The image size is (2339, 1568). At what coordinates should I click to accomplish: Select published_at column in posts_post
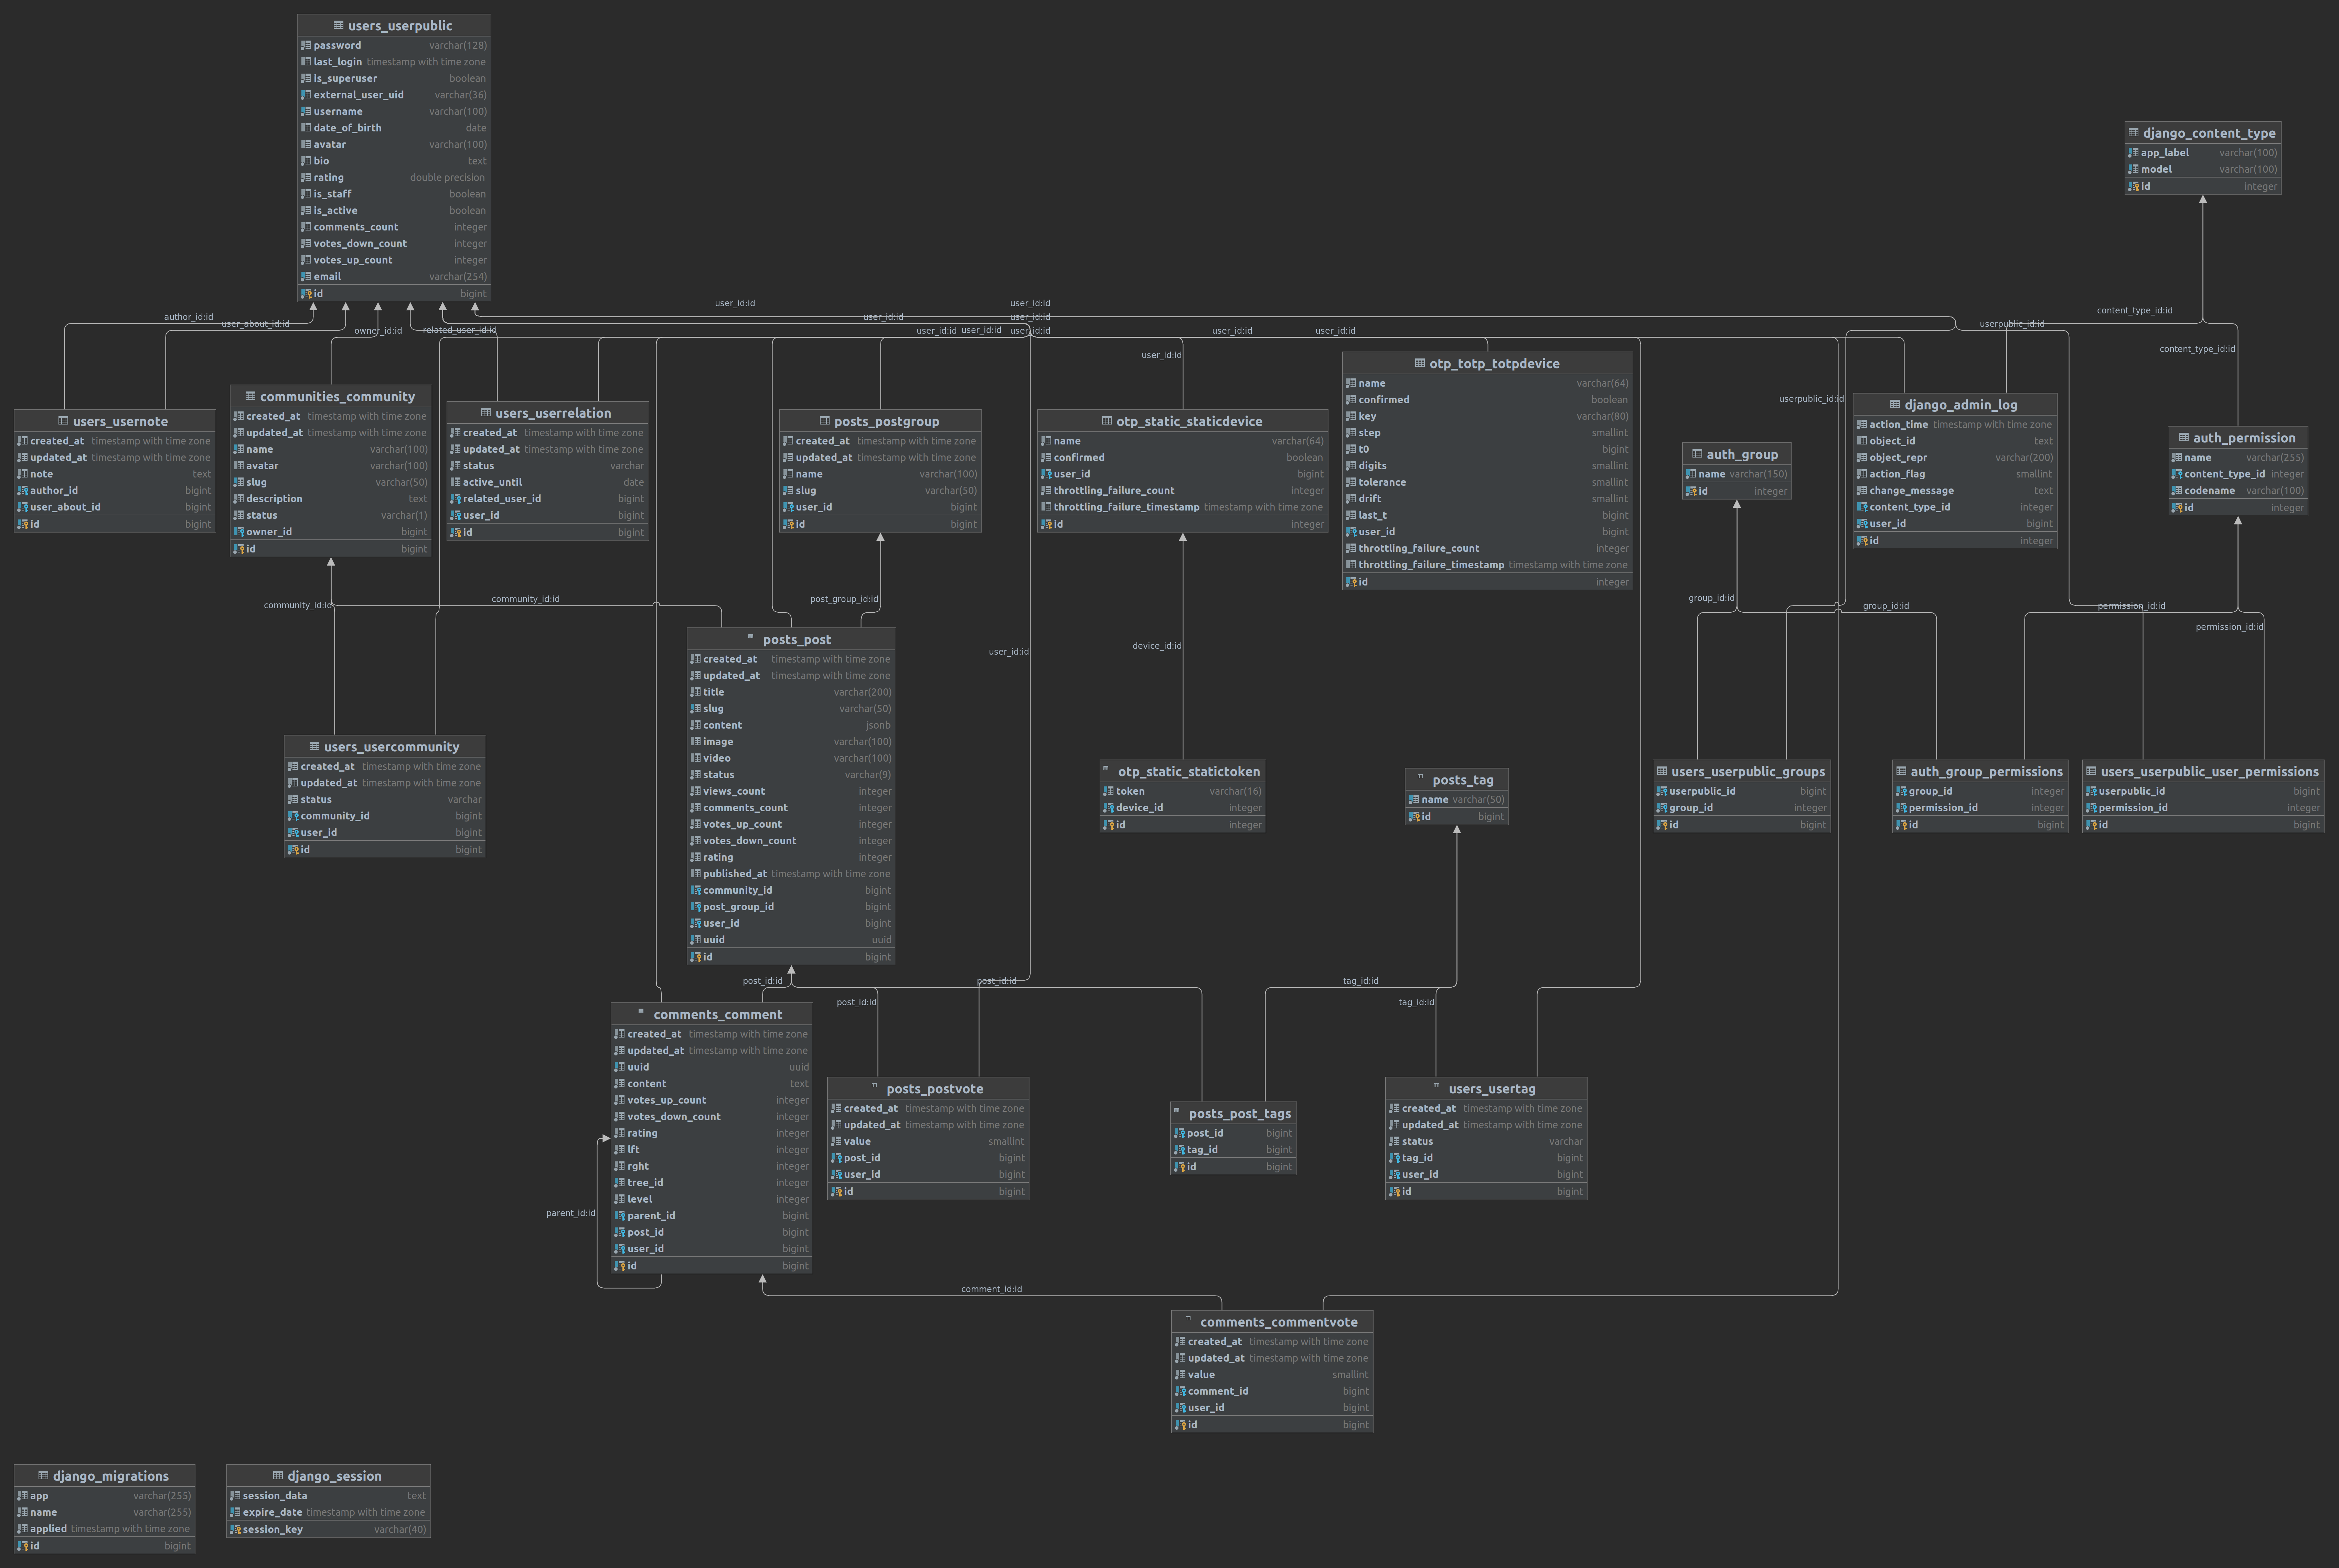791,874
